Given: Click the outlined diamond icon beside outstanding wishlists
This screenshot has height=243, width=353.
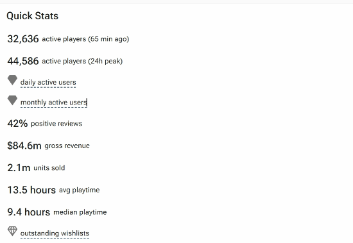Looking at the screenshot, I should [12, 231].
